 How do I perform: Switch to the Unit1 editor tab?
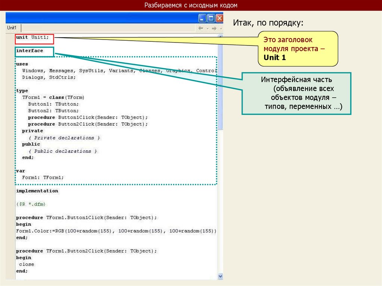[x=12, y=28]
